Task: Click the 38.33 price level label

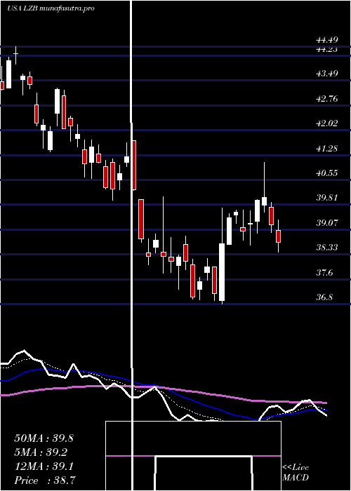Action: click(x=327, y=248)
